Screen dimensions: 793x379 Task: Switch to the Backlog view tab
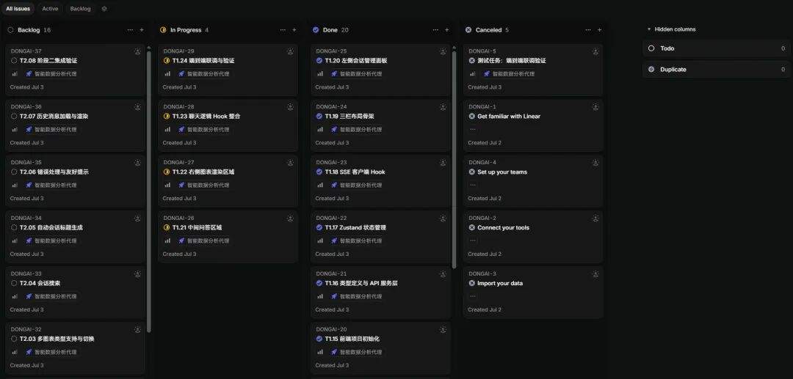81,9
